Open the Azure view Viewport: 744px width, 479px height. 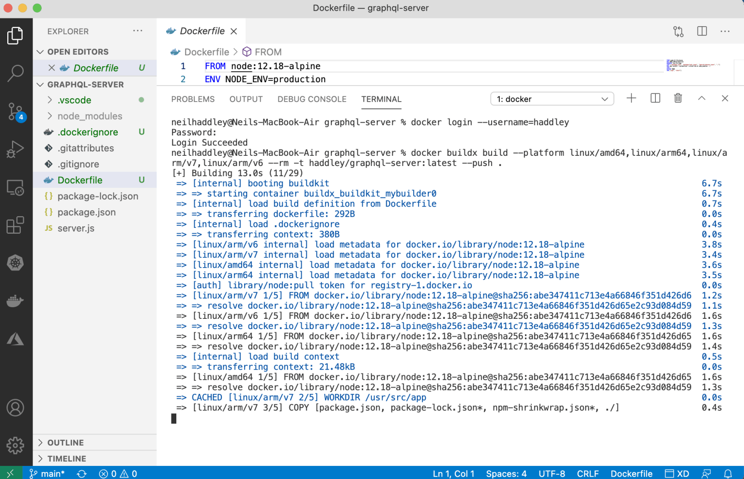click(x=15, y=339)
